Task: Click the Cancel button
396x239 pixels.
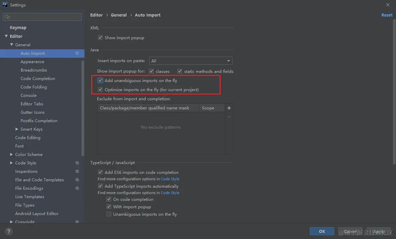Action: click(350, 232)
